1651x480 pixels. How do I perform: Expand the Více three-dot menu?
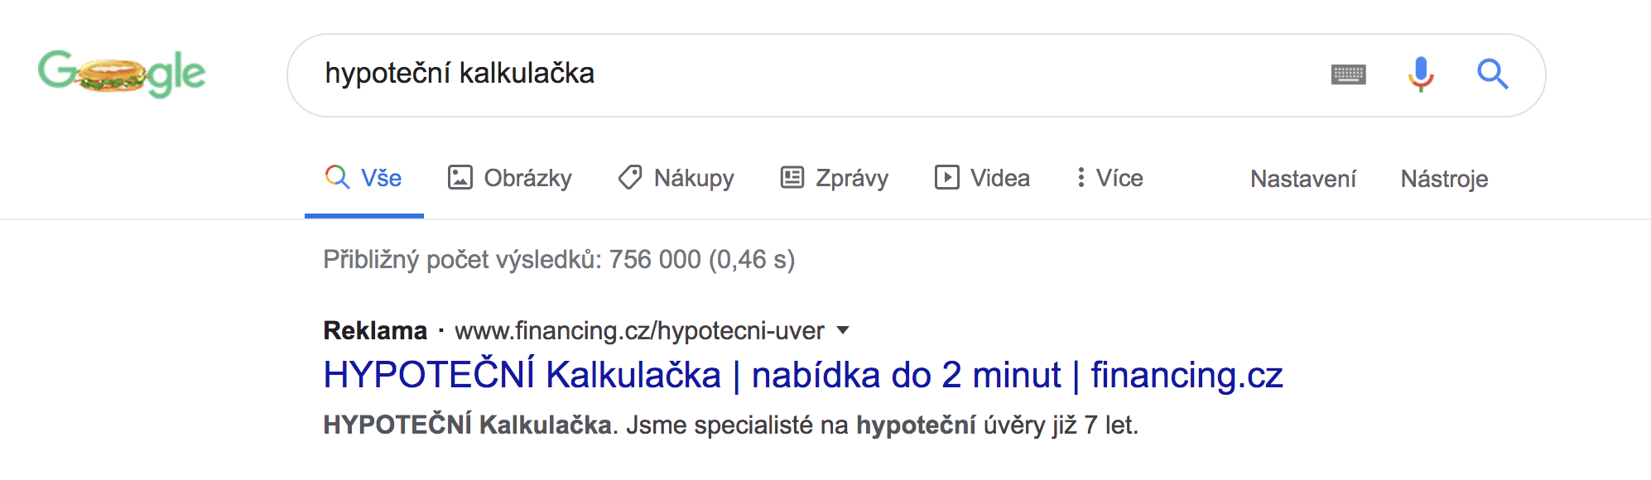click(1109, 178)
